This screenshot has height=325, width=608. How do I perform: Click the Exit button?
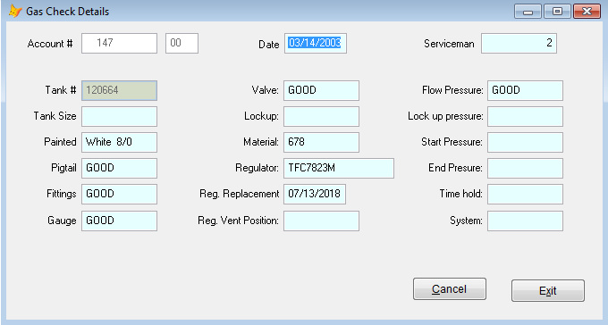pos(548,290)
